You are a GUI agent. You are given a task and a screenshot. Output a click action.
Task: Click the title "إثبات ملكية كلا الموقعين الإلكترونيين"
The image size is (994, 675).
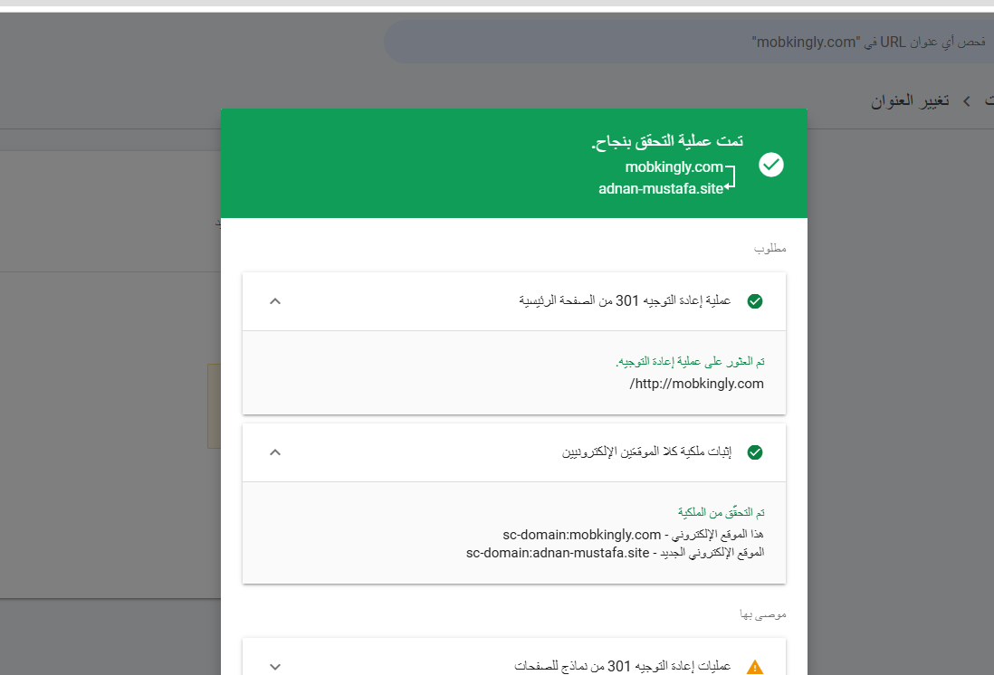(646, 452)
